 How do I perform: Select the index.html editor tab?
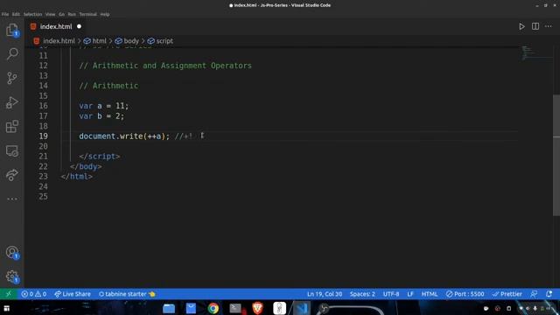click(x=56, y=26)
